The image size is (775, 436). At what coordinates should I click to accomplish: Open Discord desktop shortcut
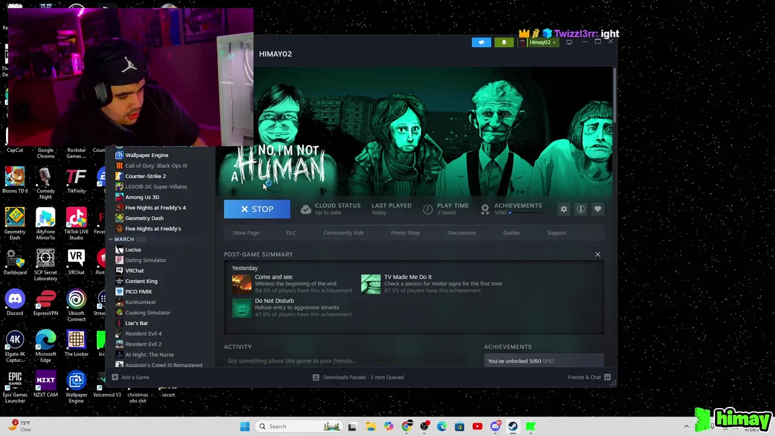pyautogui.click(x=15, y=303)
